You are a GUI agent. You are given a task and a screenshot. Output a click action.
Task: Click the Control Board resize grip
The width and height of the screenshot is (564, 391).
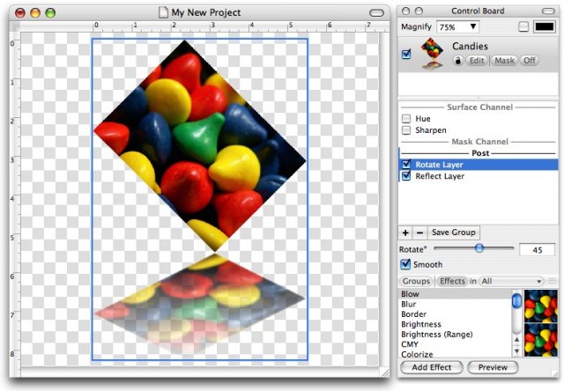click(x=554, y=373)
